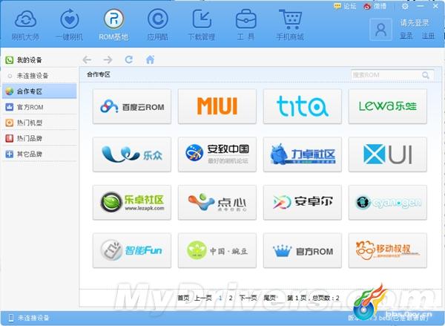The width and height of the screenshot is (445, 326).
Task: Go forward with the right arrow
Action: 108,59
